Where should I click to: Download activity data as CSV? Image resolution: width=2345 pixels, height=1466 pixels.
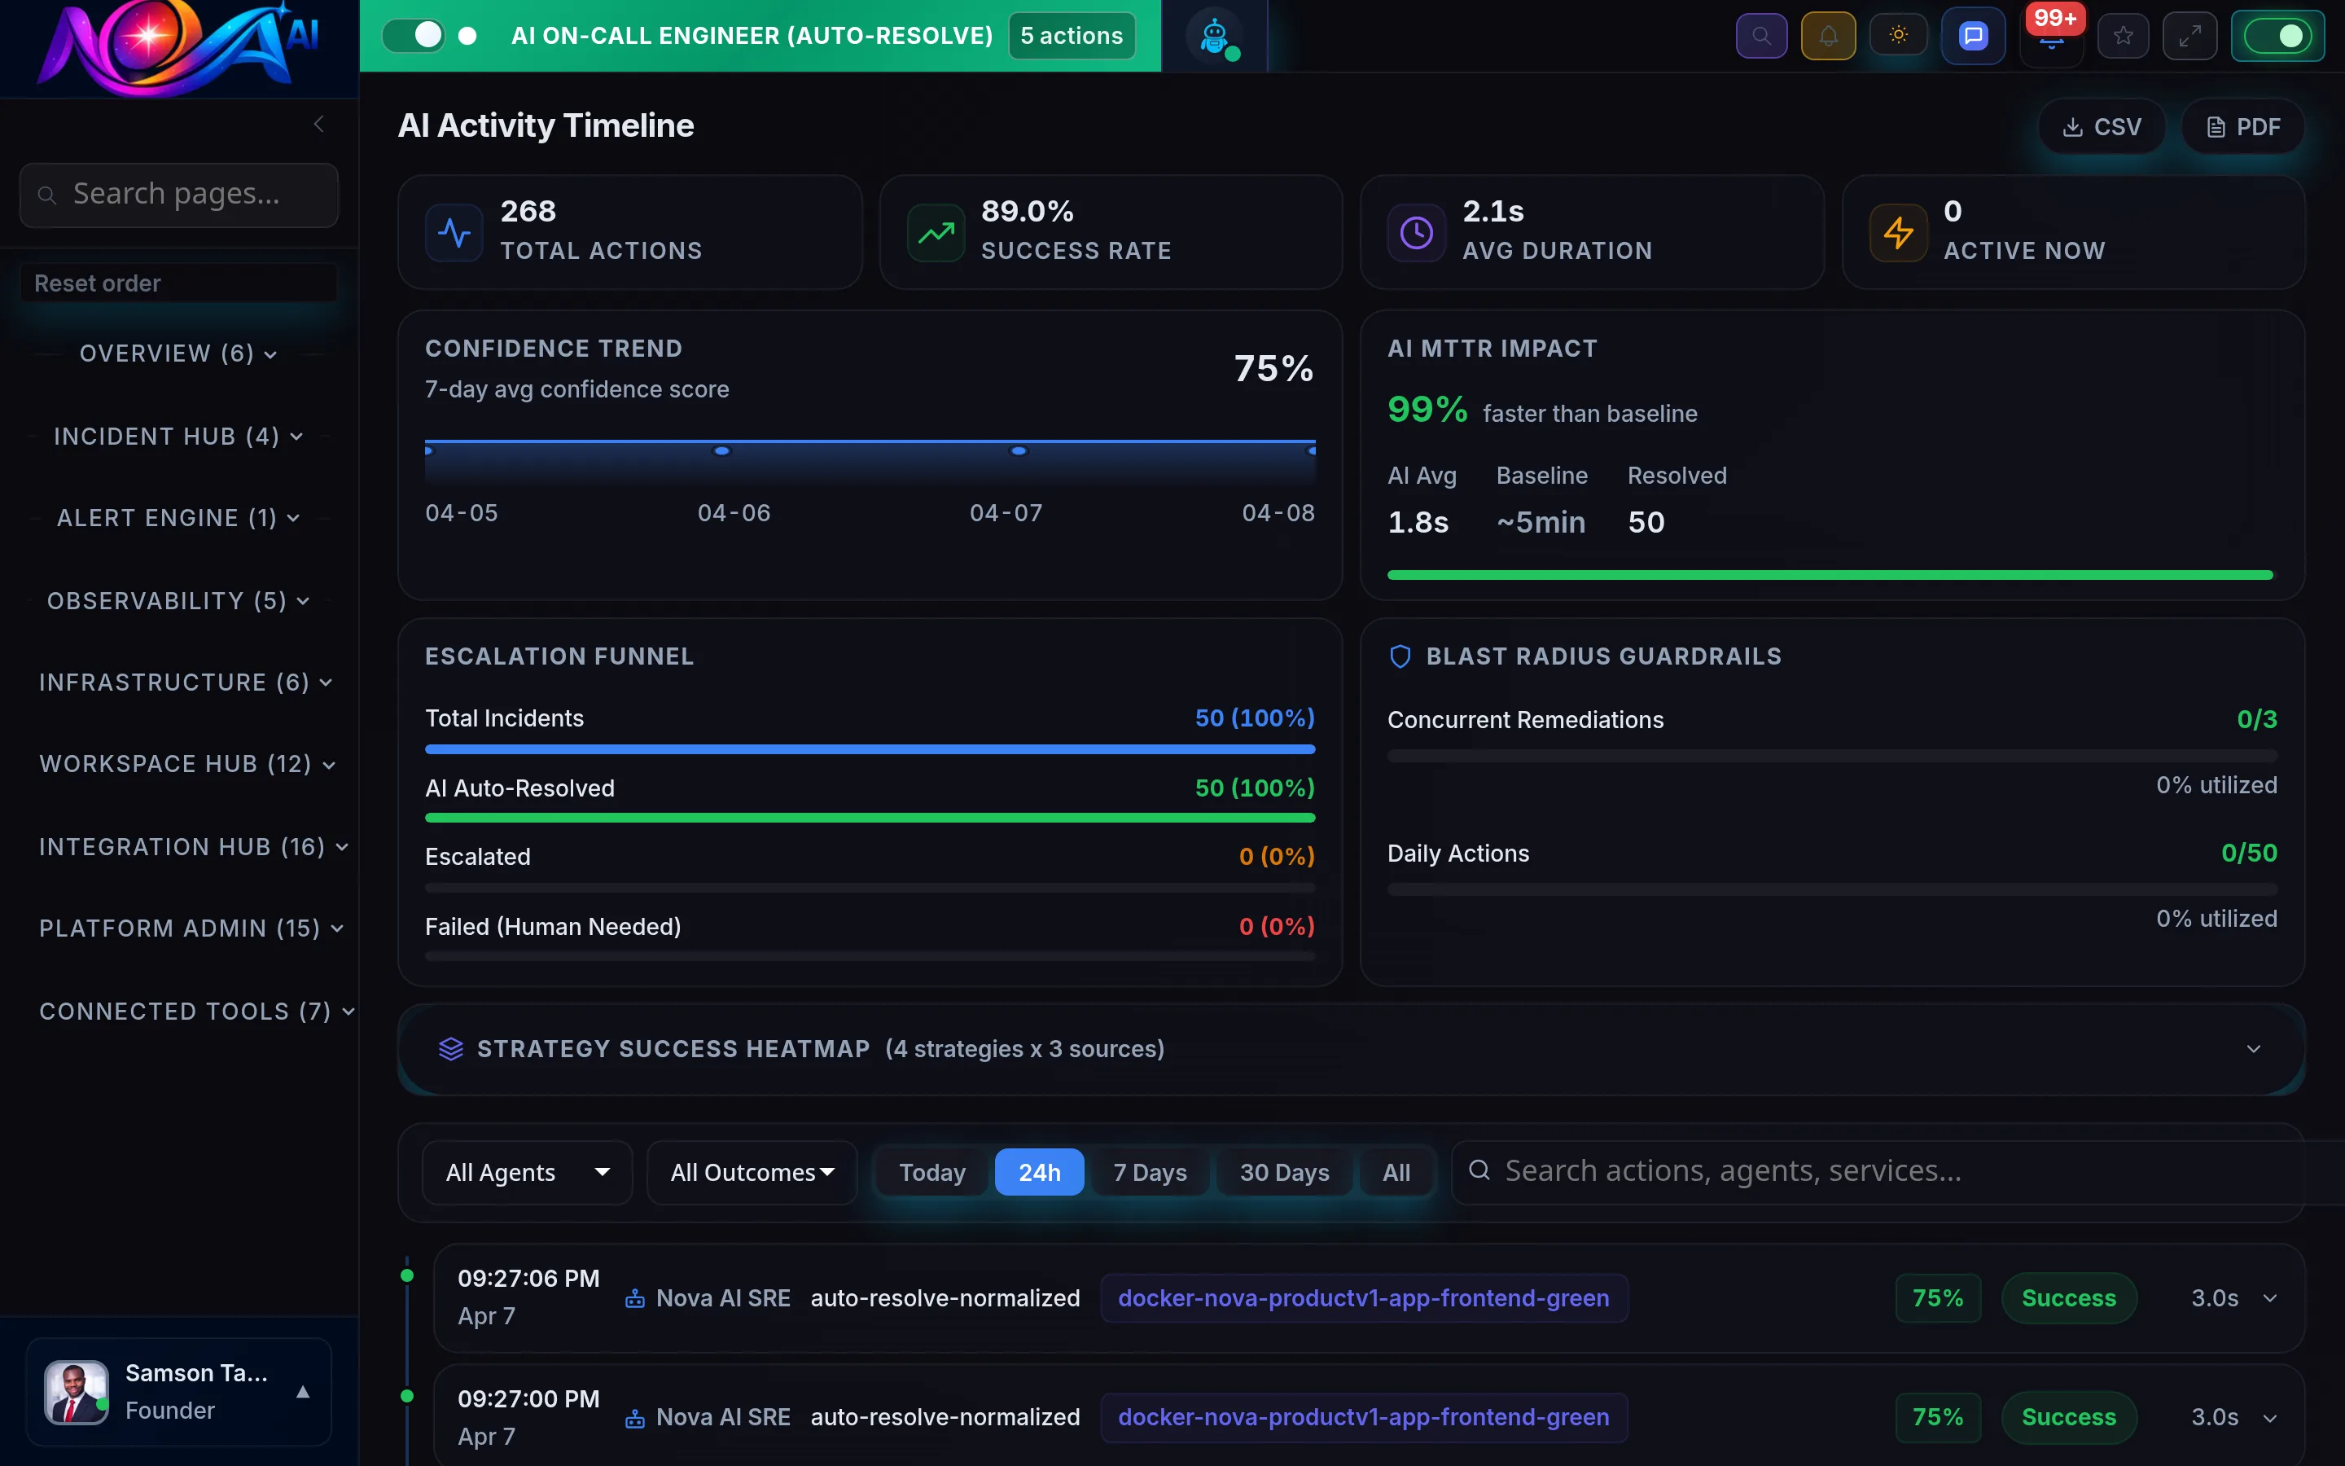tap(2102, 126)
